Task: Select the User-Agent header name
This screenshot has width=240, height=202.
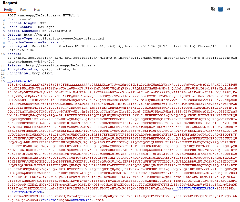Action: [x=18, y=46]
